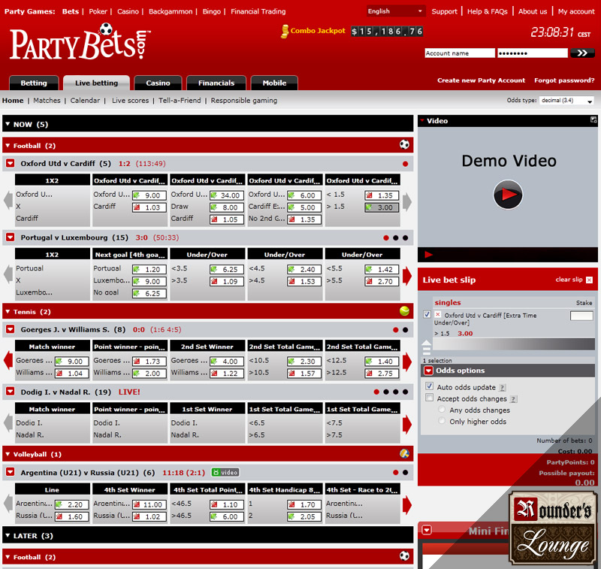Open the English language dropdown
Image resolution: width=601 pixels, height=569 pixels.
pos(396,11)
